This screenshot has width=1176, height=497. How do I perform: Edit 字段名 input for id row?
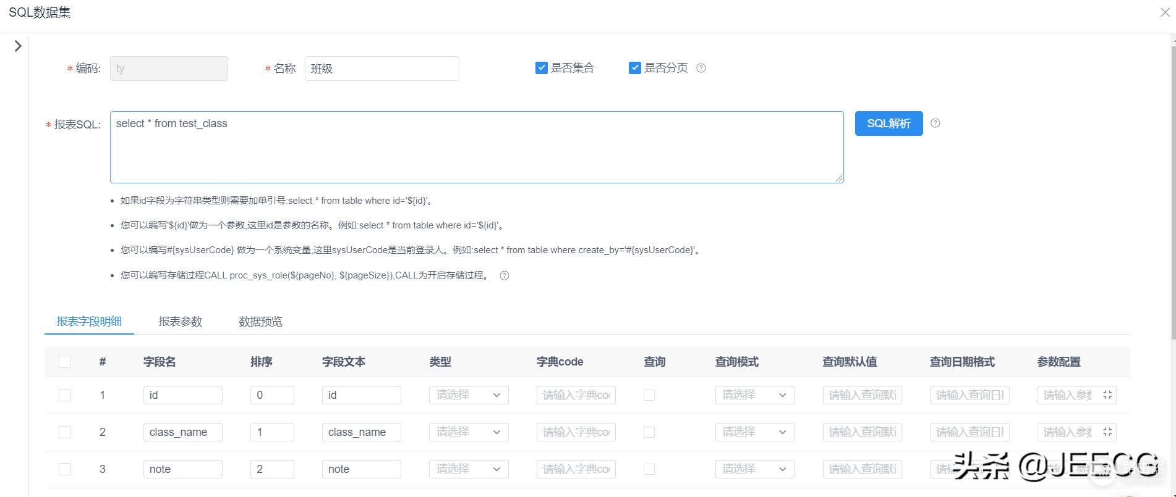click(x=182, y=395)
